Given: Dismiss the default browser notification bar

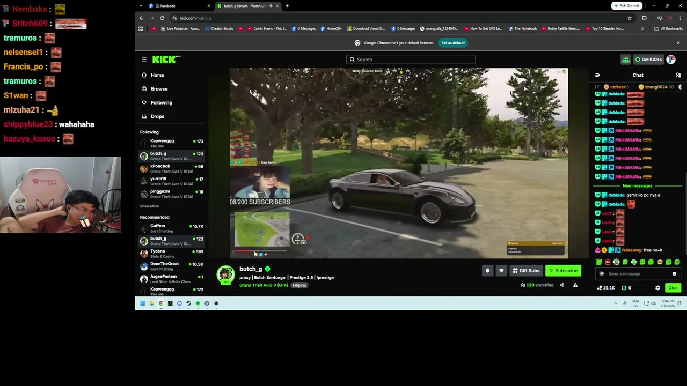Looking at the screenshot, I should pyautogui.click(x=678, y=43).
